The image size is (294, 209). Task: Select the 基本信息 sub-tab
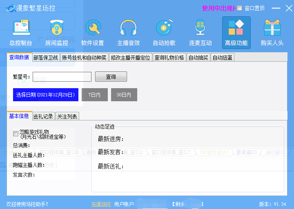[19, 116]
